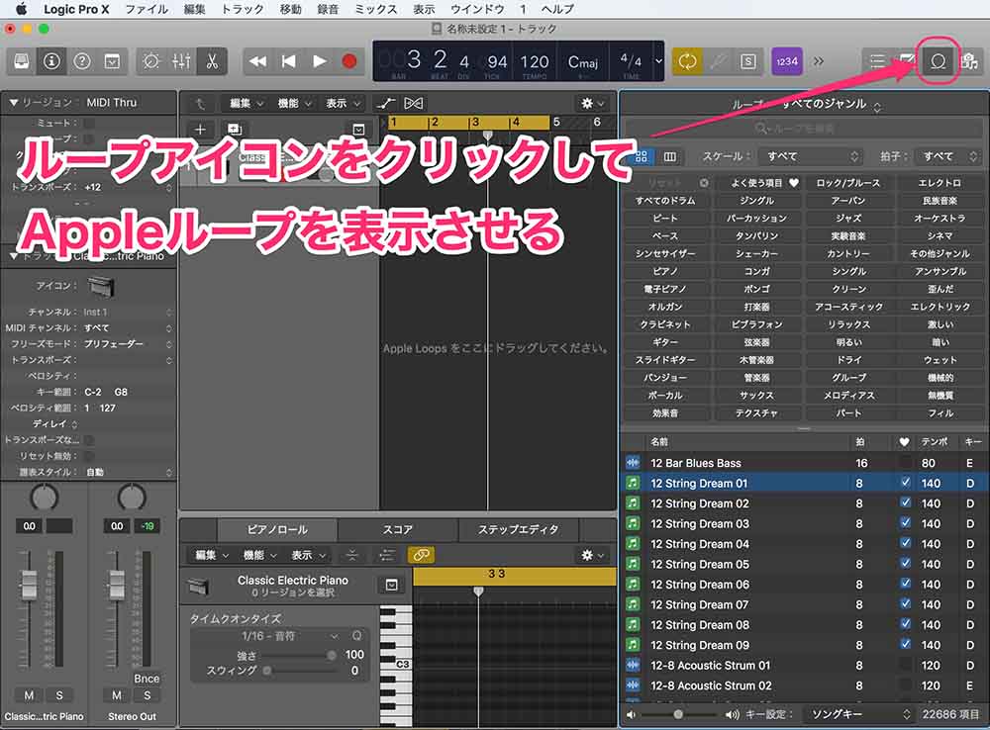Viewport: 990px width, 730px height.
Task: Open the トラック menu in menu bar
Action: (243, 9)
